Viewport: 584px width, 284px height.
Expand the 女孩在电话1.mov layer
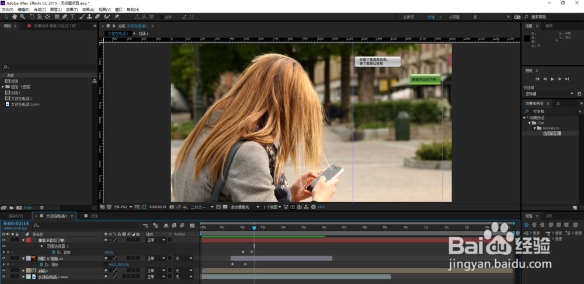point(23,276)
